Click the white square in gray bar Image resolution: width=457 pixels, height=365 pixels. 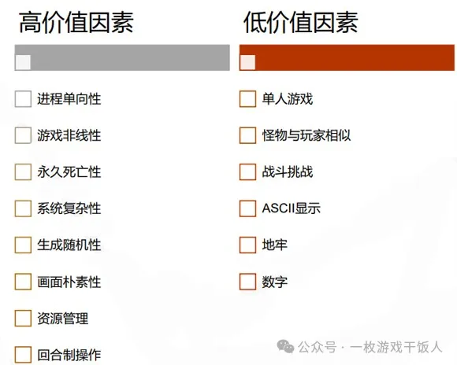pyautogui.click(x=23, y=62)
